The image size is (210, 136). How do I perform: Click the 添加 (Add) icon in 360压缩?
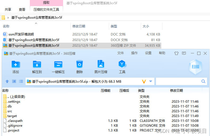16,64
